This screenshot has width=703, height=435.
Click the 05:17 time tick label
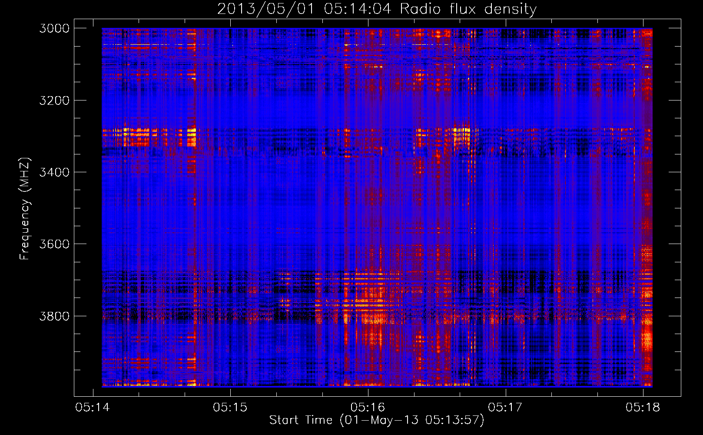click(x=505, y=408)
